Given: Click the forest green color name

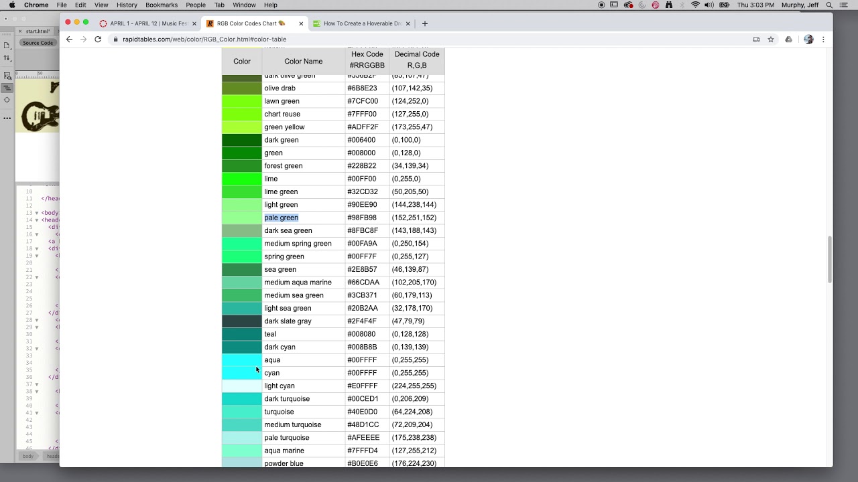Looking at the screenshot, I should [x=284, y=166].
